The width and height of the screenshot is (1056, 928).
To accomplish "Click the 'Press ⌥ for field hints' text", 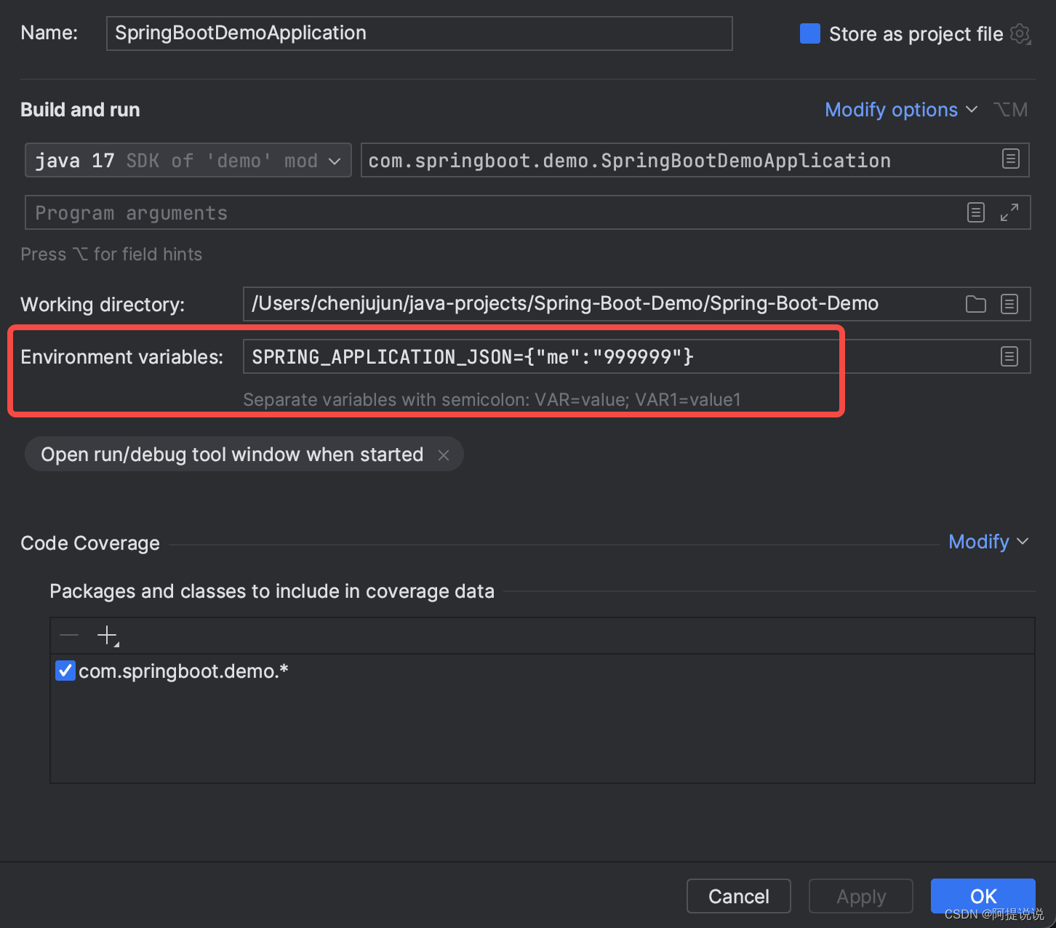I will 111,255.
